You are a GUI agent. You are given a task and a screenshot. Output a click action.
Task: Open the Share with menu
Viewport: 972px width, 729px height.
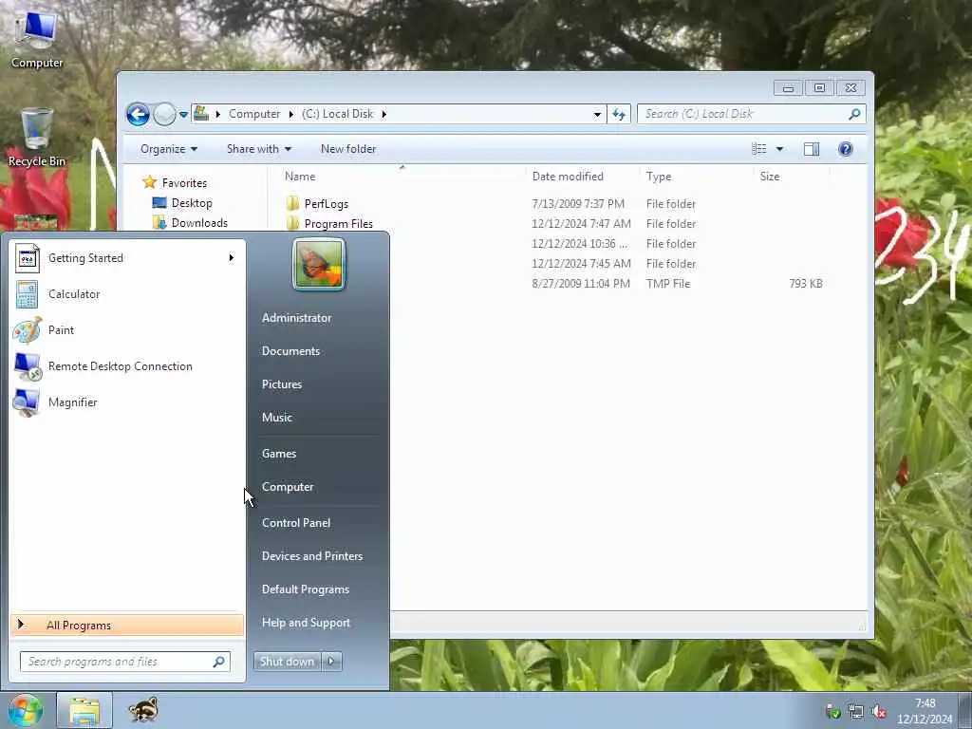pyautogui.click(x=258, y=149)
